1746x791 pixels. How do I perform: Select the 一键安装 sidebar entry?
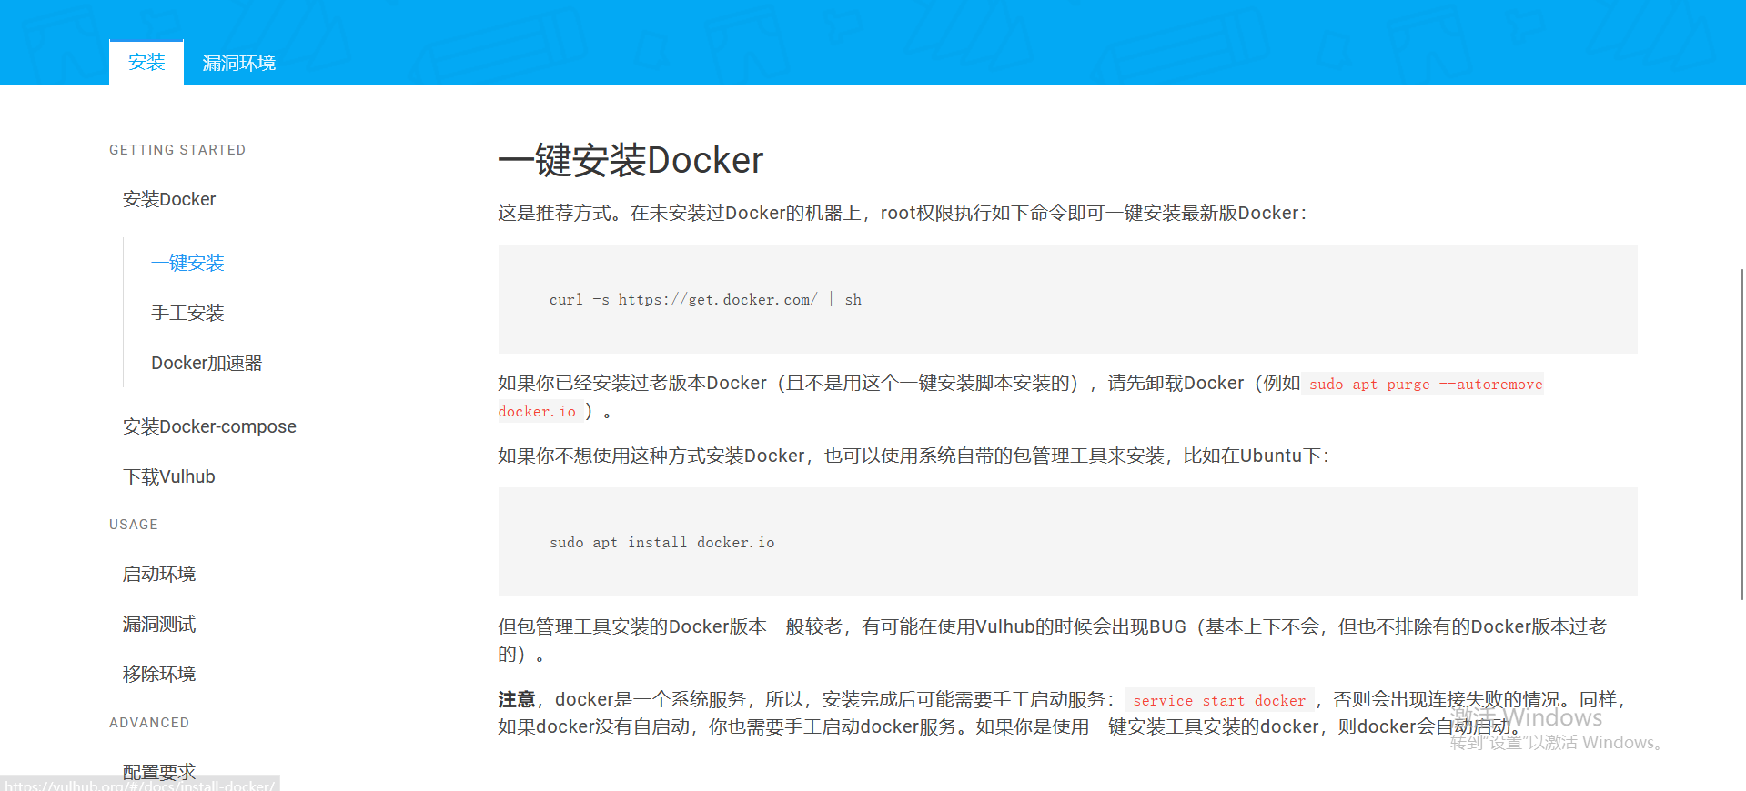point(187,263)
